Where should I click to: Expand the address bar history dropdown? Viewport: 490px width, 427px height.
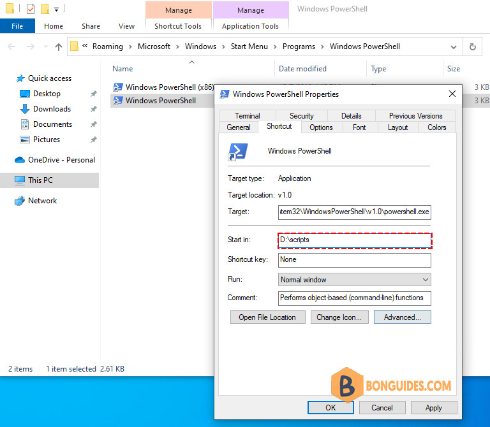454,47
